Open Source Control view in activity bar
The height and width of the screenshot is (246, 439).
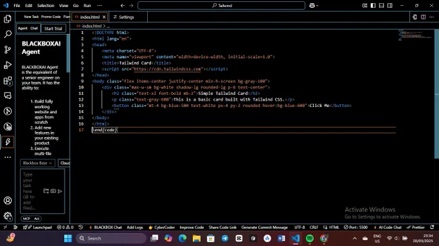click(8, 50)
